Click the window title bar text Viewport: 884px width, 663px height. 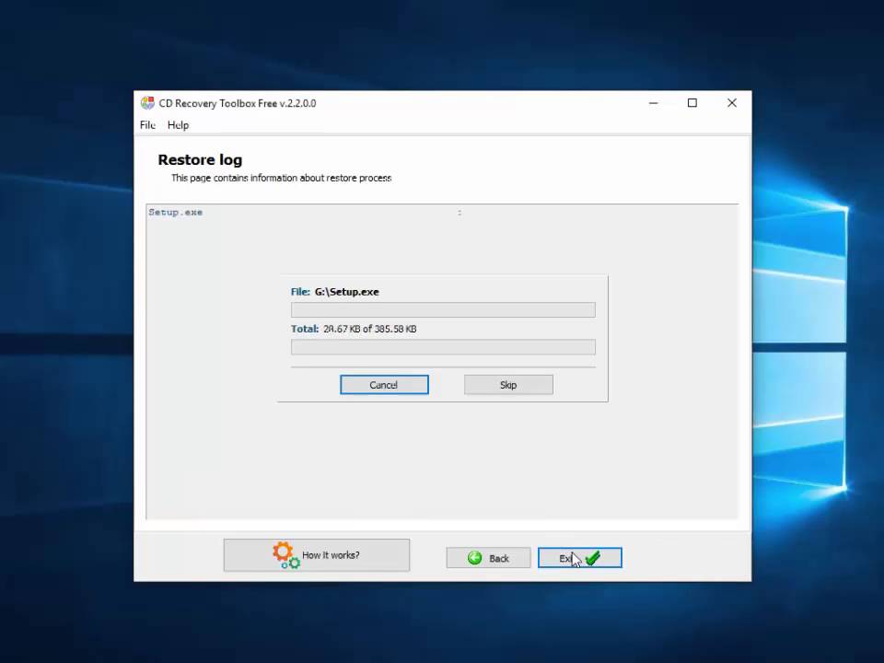[x=238, y=103]
